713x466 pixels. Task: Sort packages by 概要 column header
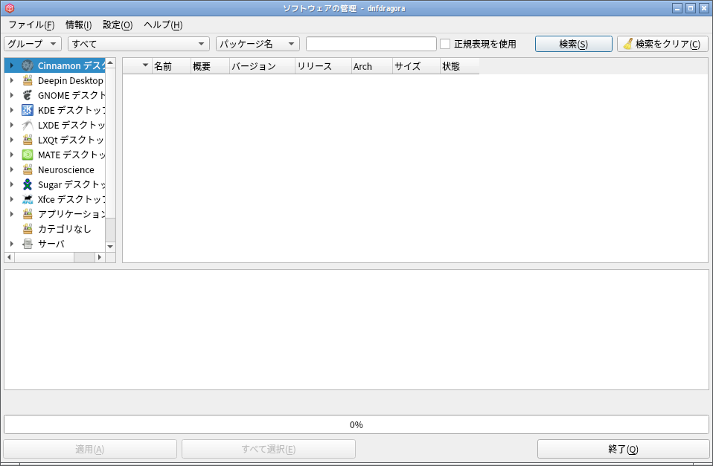[211, 66]
